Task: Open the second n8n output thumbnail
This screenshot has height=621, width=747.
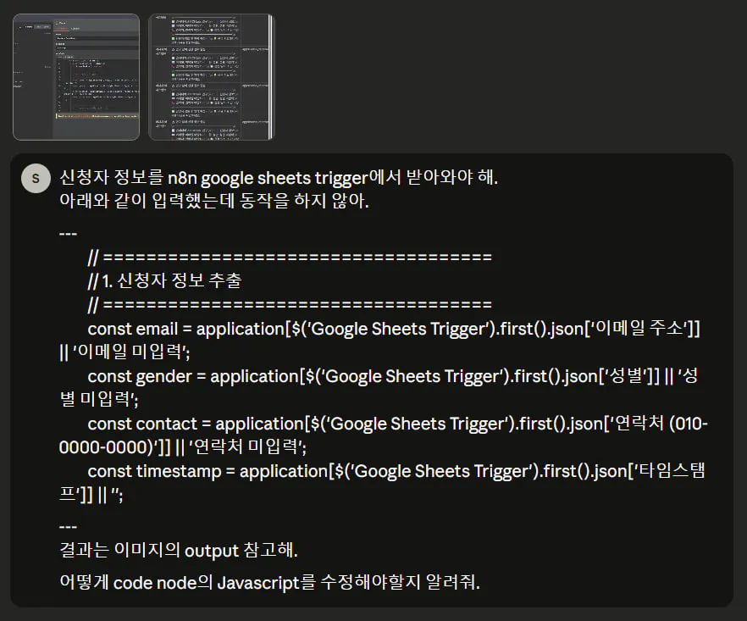Action: point(212,76)
